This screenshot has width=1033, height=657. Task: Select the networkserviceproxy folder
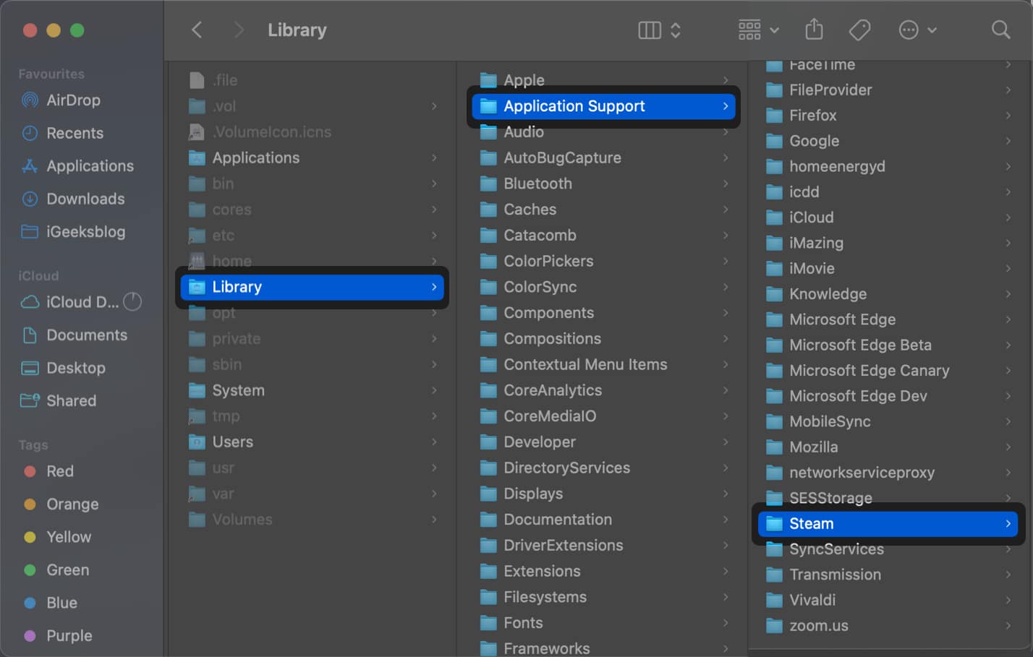click(888, 473)
